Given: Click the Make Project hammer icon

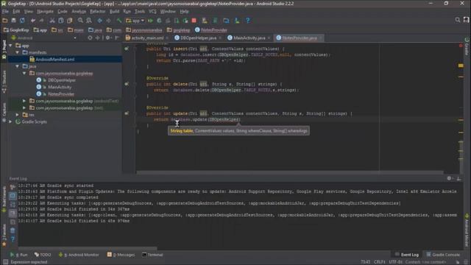Looking at the screenshot, I should coord(119,21).
